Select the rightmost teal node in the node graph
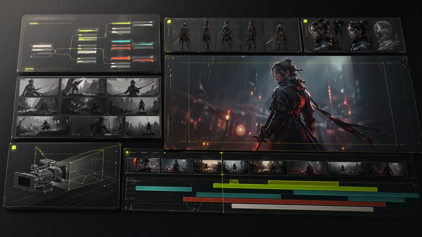Viewport: 422px width, 237px height. coord(143,44)
